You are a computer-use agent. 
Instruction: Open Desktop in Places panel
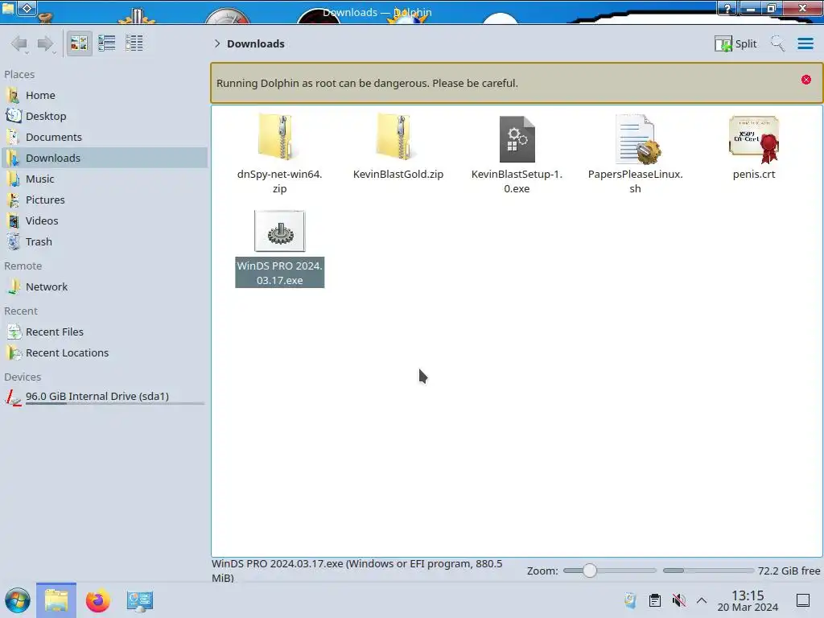coord(104,116)
